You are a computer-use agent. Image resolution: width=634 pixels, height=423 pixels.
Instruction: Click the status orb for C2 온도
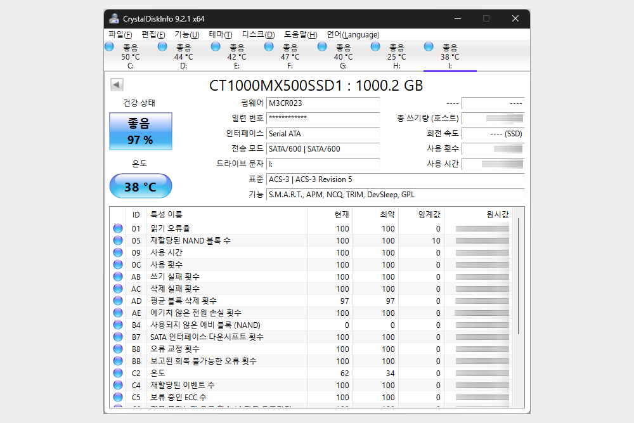118,373
